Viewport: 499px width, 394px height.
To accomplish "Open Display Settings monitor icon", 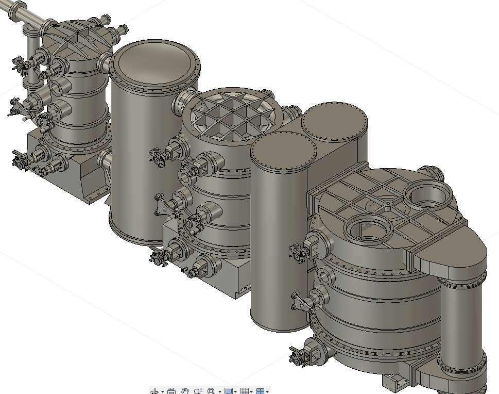I will pyautogui.click(x=229, y=391).
